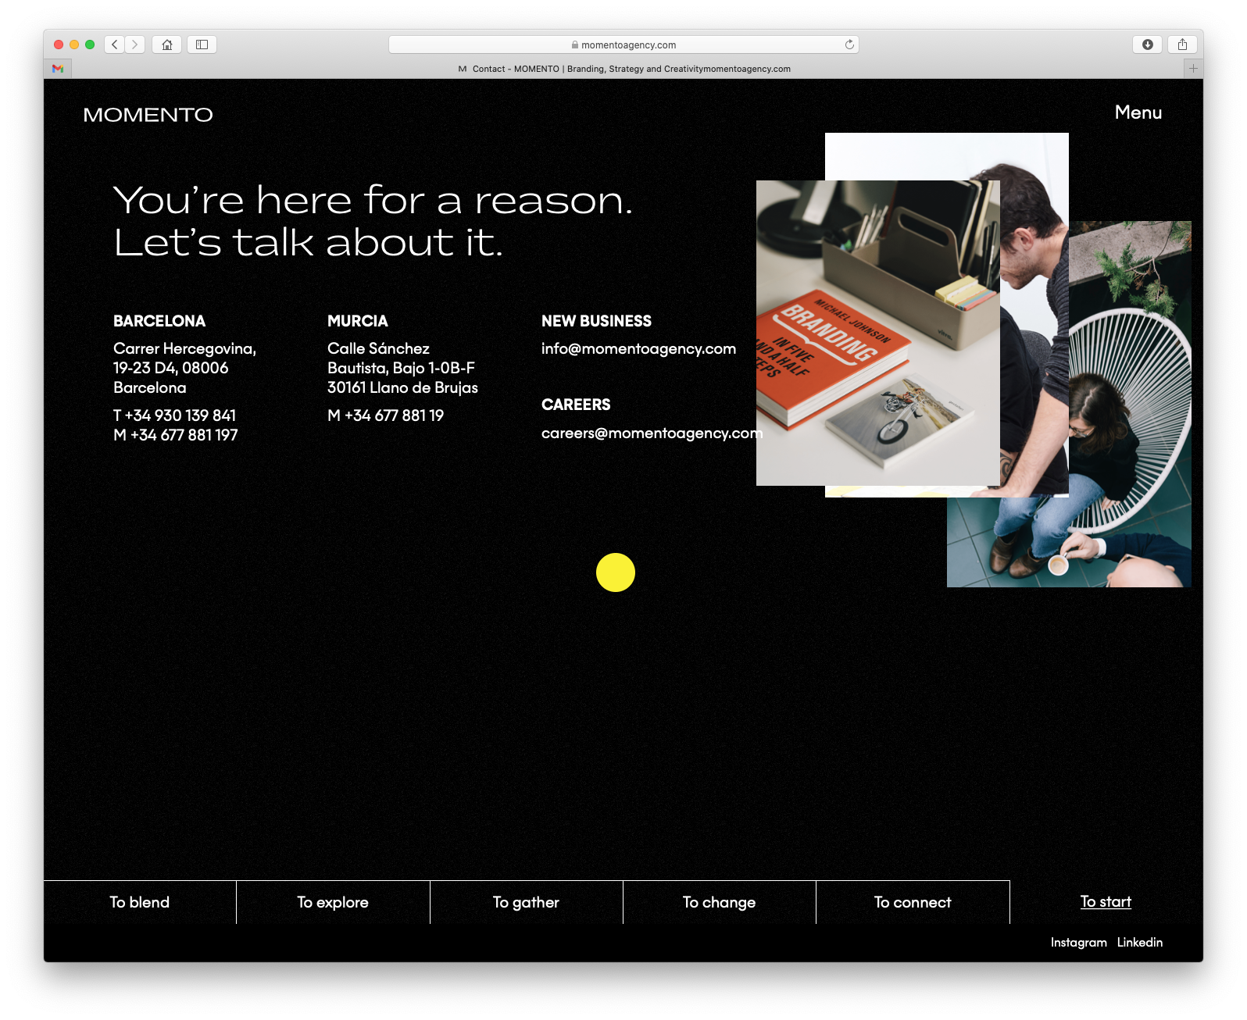
Task: Open the home page icon
Action: pyautogui.click(x=166, y=45)
